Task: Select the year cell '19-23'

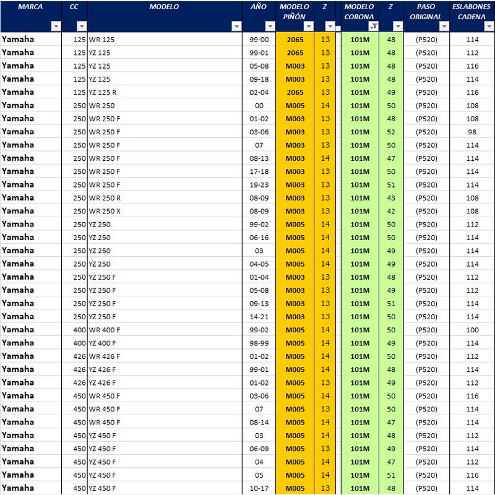Action: tap(259, 185)
